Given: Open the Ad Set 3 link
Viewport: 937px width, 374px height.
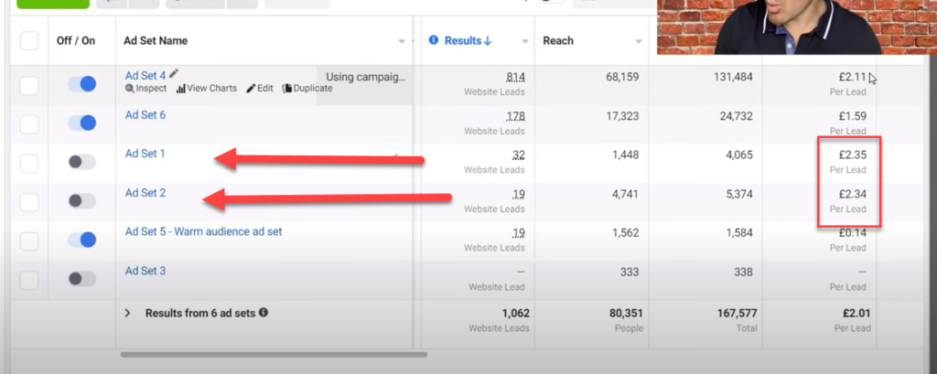Looking at the screenshot, I should click(145, 271).
